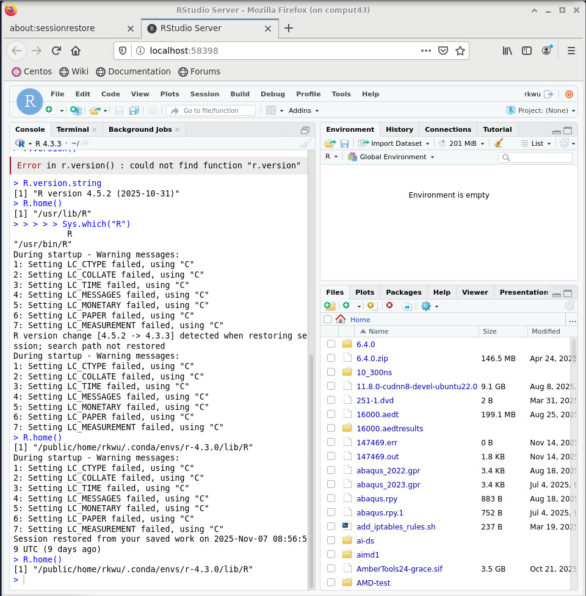Load a saved workspace in the Environment pane
The width and height of the screenshot is (586, 596).
pyautogui.click(x=330, y=143)
